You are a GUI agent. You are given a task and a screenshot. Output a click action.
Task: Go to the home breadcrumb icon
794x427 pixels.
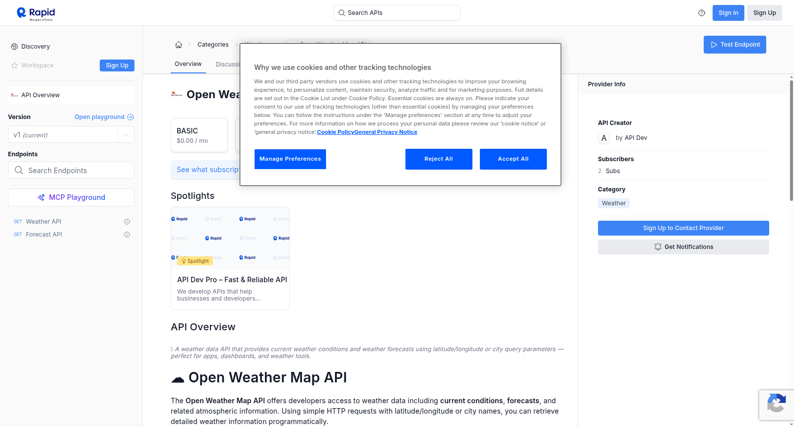coord(179,45)
